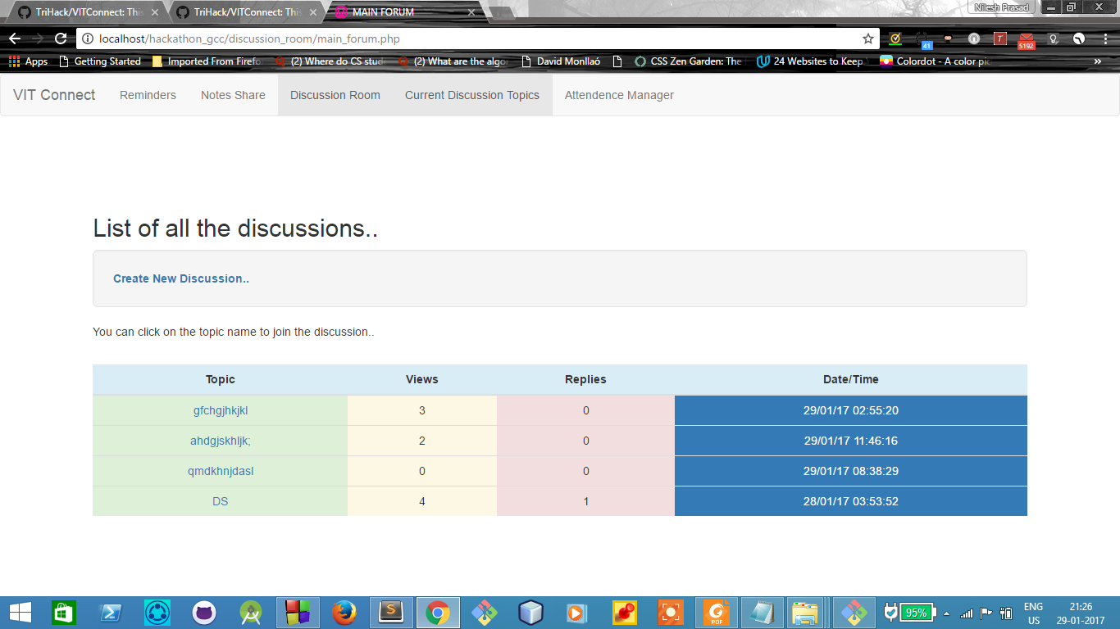Launch Firefox from the taskbar

point(344,612)
